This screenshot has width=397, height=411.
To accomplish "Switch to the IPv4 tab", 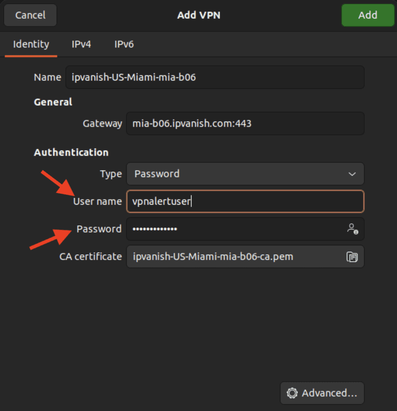I will click(x=81, y=44).
